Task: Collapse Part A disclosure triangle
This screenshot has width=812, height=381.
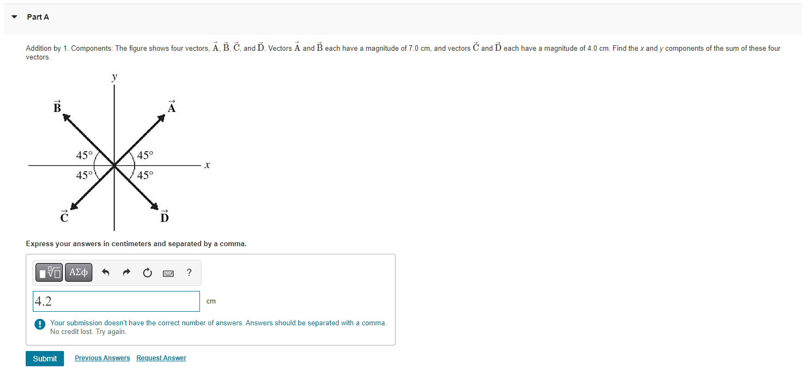Action: tap(14, 17)
